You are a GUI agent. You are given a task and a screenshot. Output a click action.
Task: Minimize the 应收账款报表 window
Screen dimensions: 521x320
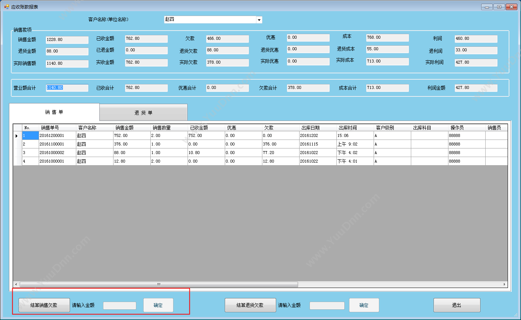487,7
